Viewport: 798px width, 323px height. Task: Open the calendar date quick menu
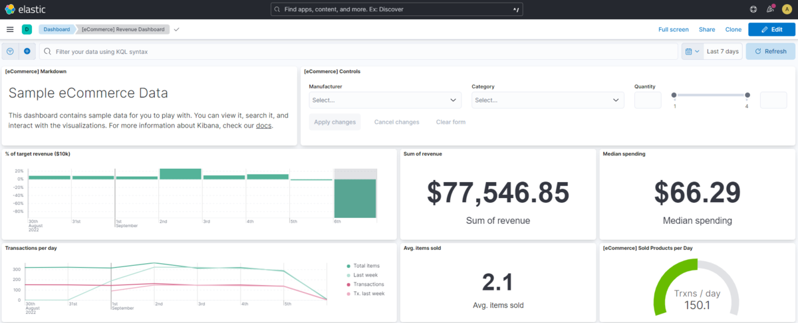pyautogui.click(x=692, y=51)
